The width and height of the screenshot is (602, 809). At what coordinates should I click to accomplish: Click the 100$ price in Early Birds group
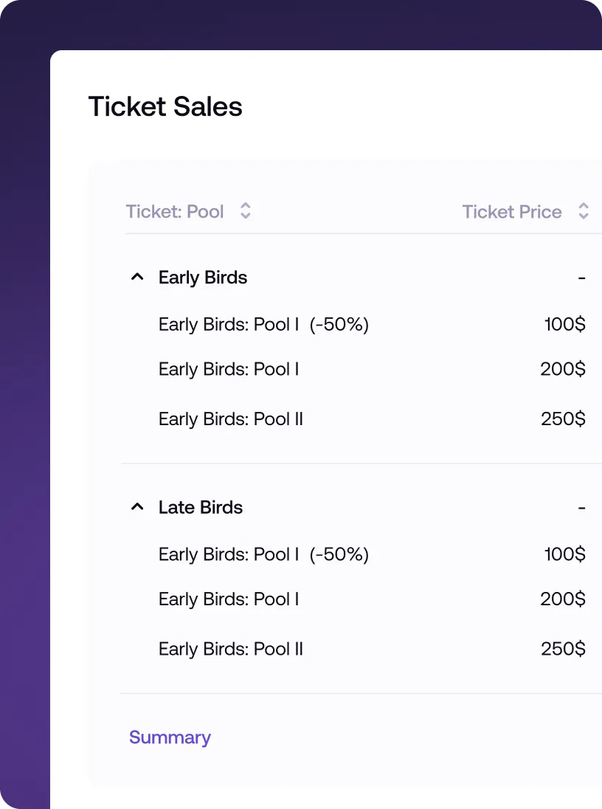tap(563, 325)
